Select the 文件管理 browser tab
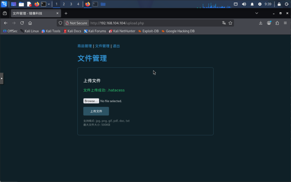The image size is (291, 182). pyautogui.click(x=31, y=13)
